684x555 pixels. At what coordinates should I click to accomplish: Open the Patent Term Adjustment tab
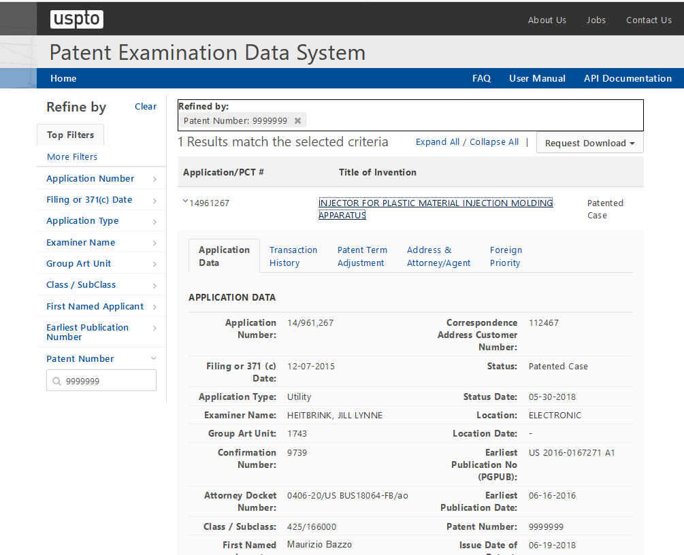point(362,256)
